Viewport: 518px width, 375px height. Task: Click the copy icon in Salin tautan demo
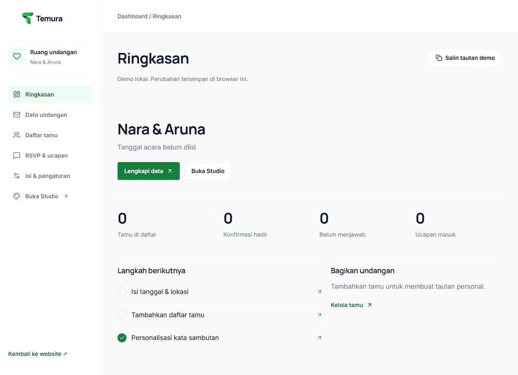439,58
